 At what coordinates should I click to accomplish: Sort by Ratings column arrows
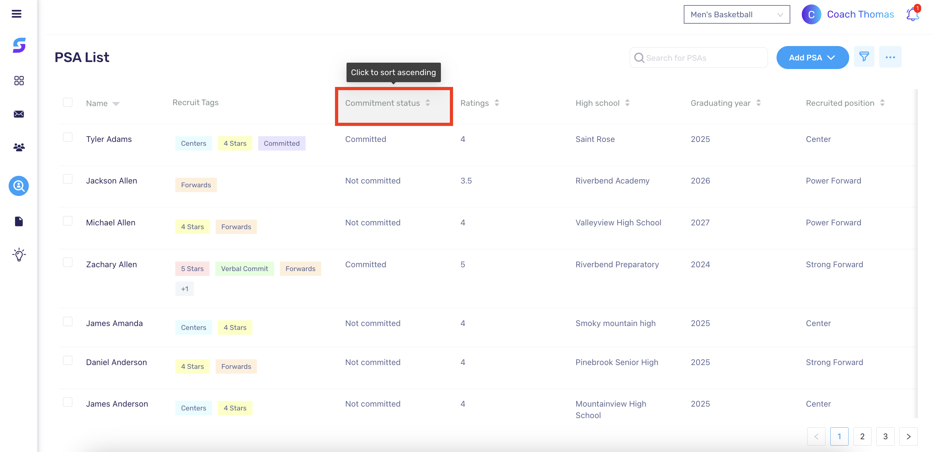click(x=497, y=103)
